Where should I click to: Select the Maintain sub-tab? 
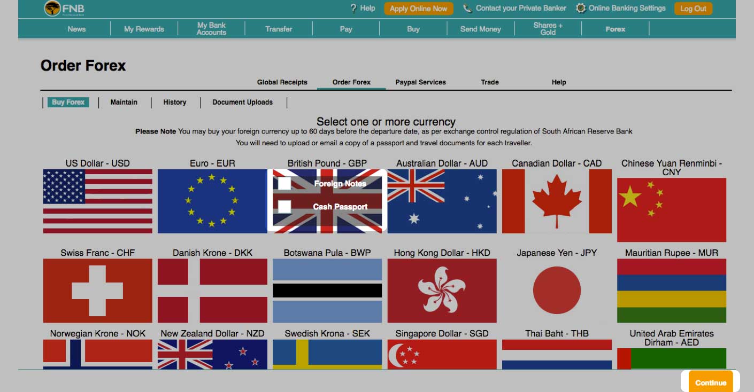(x=124, y=102)
